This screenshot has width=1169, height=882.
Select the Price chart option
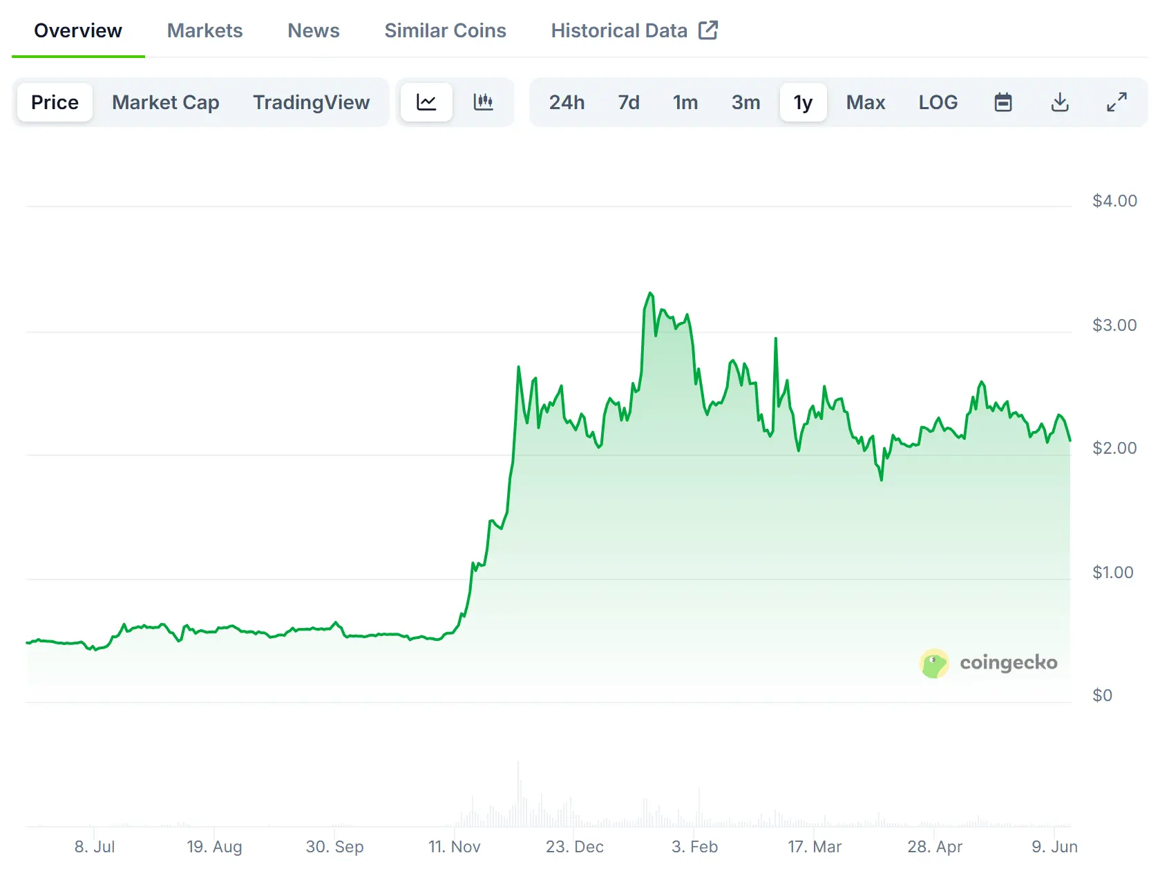(54, 102)
